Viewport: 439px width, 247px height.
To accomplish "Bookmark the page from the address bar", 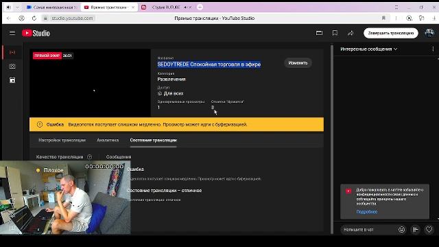I will (x=383, y=19).
